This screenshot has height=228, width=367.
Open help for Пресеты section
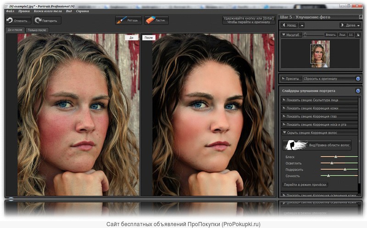(358, 79)
